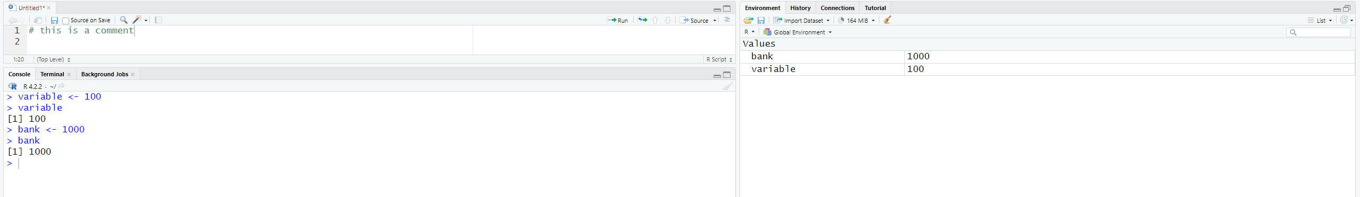The width and height of the screenshot is (1360, 197).
Task: Open Source options dropdown arrow
Action: 715,20
